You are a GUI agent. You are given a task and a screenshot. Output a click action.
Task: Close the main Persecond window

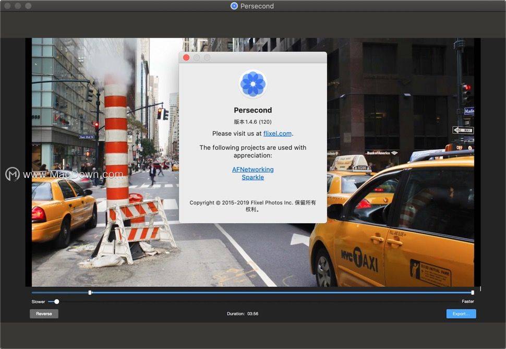(7, 6)
